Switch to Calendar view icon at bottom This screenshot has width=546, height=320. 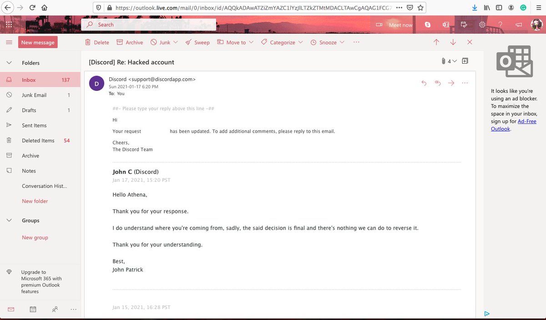click(33, 309)
